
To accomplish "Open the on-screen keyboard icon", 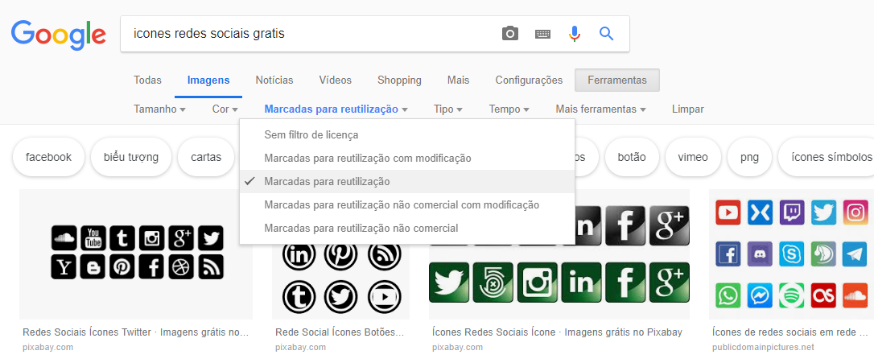I will click(x=542, y=34).
